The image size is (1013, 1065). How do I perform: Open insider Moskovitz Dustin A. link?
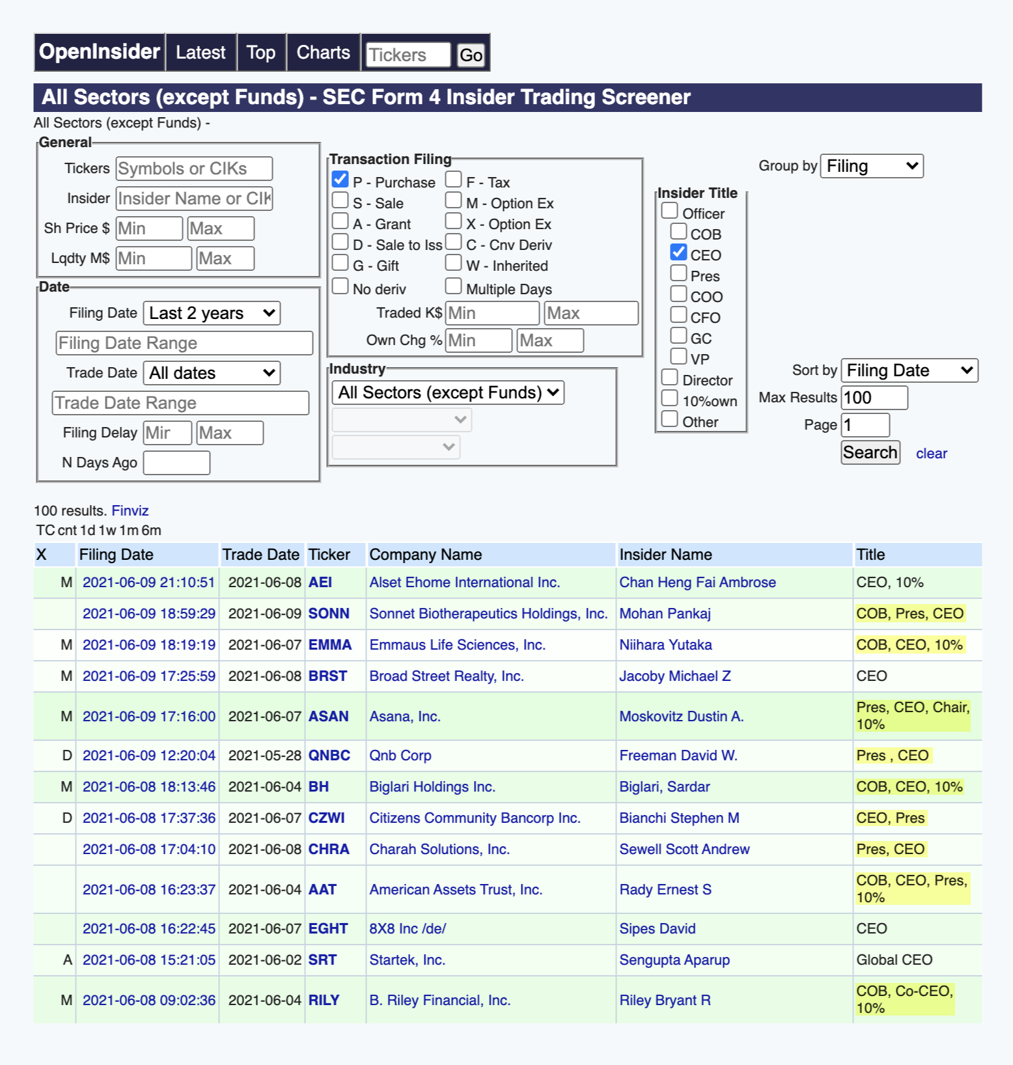pyautogui.click(x=681, y=716)
